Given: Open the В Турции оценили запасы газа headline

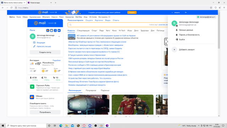Looking at the screenshot, I should pyautogui.click(x=87, y=55).
